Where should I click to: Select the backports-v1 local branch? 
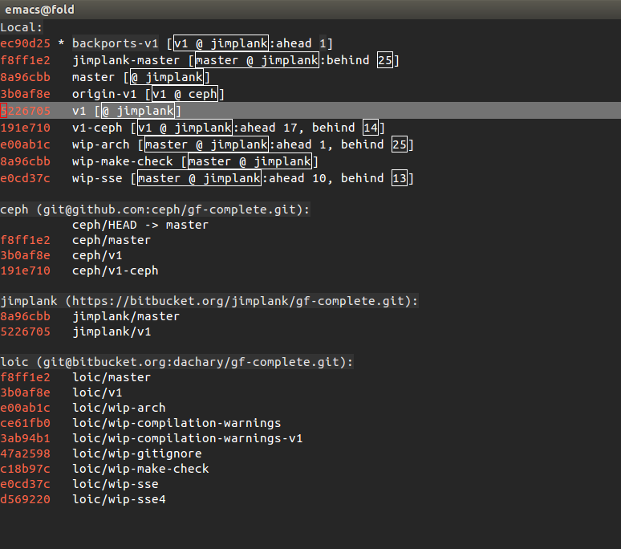tap(116, 43)
